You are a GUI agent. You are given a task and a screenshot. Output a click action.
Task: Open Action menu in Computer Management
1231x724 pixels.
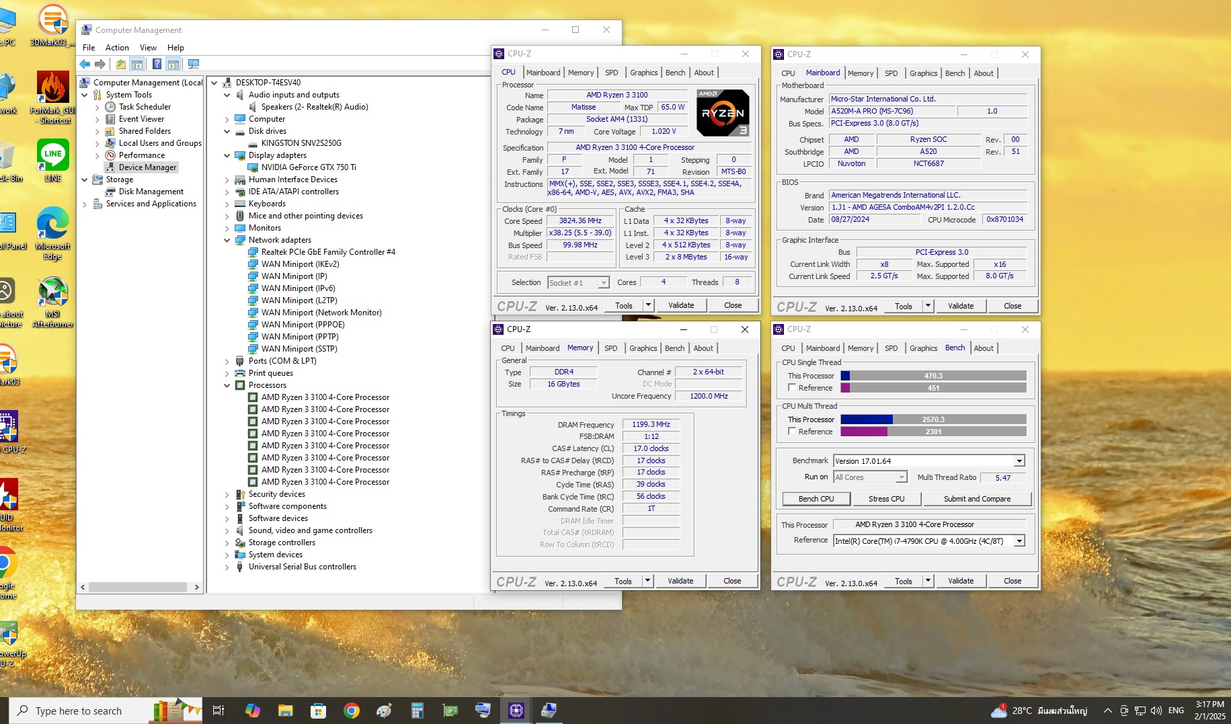tap(117, 48)
